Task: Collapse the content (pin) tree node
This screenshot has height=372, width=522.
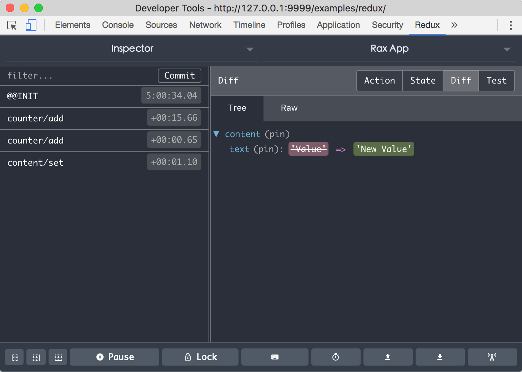Action: [x=216, y=134]
